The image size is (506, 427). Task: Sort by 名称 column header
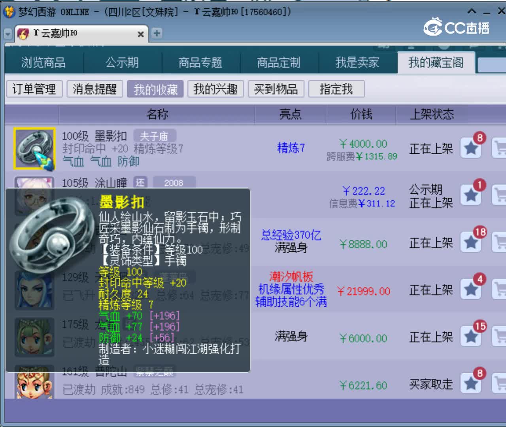click(x=157, y=115)
